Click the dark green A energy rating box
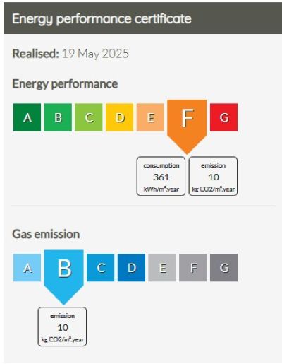 (x=27, y=117)
